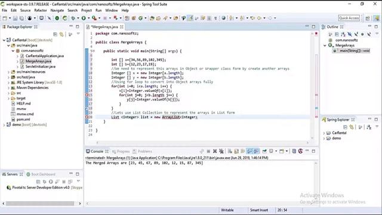Toggle Scroll Lock in Console toolbar
Image resolution: width=382 pixels, height=215 pixels.
[x=236, y=151]
